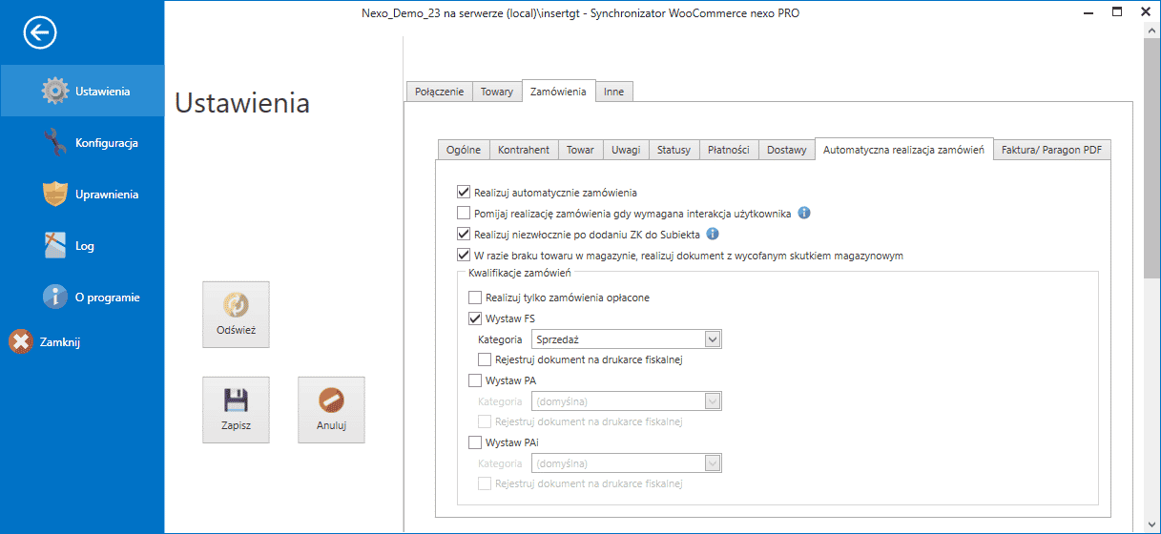Click the back arrow icon
Image resolution: width=1161 pixels, height=534 pixels.
click(41, 33)
